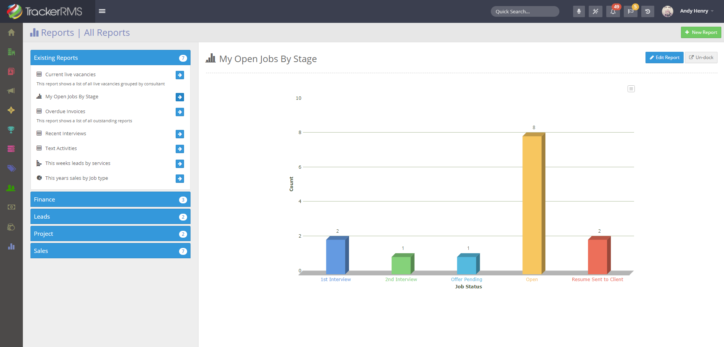The image size is (724, 347).
Task: Open the Andy Henry user dropdown
Action: 697,11
